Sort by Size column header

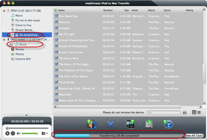(126, 10)
